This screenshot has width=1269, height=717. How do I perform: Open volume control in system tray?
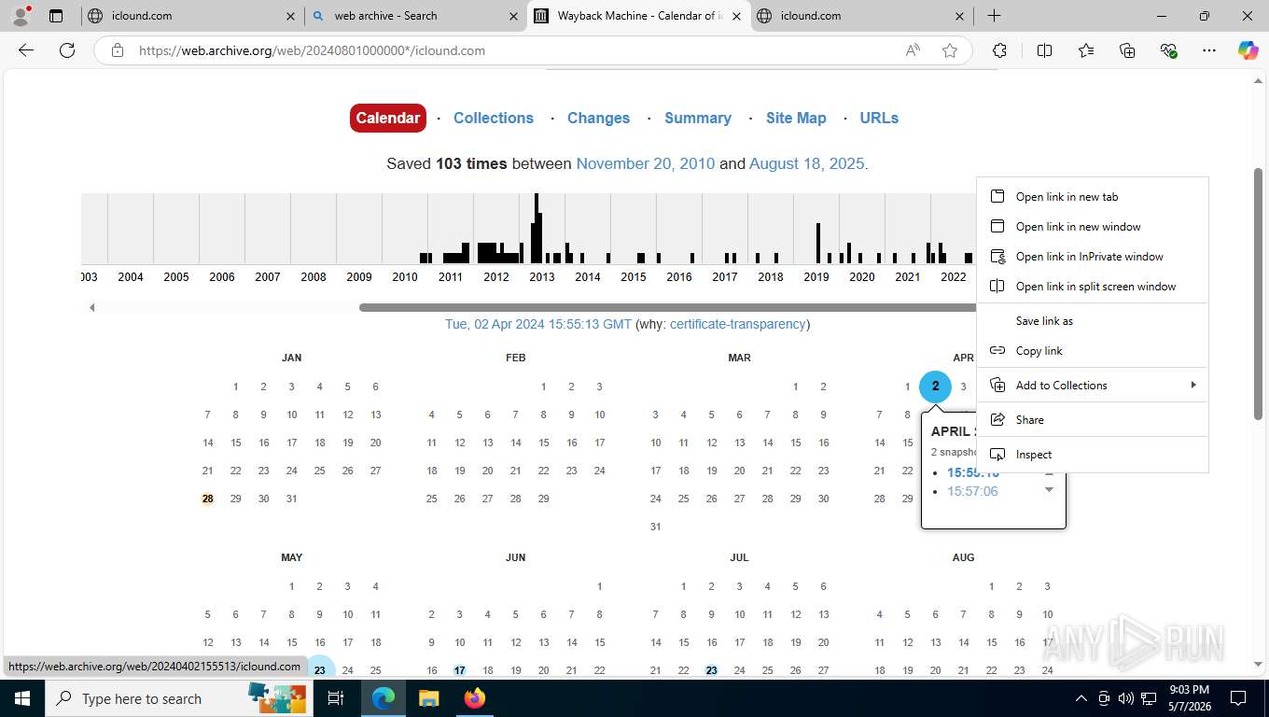tap(1126, 698)
